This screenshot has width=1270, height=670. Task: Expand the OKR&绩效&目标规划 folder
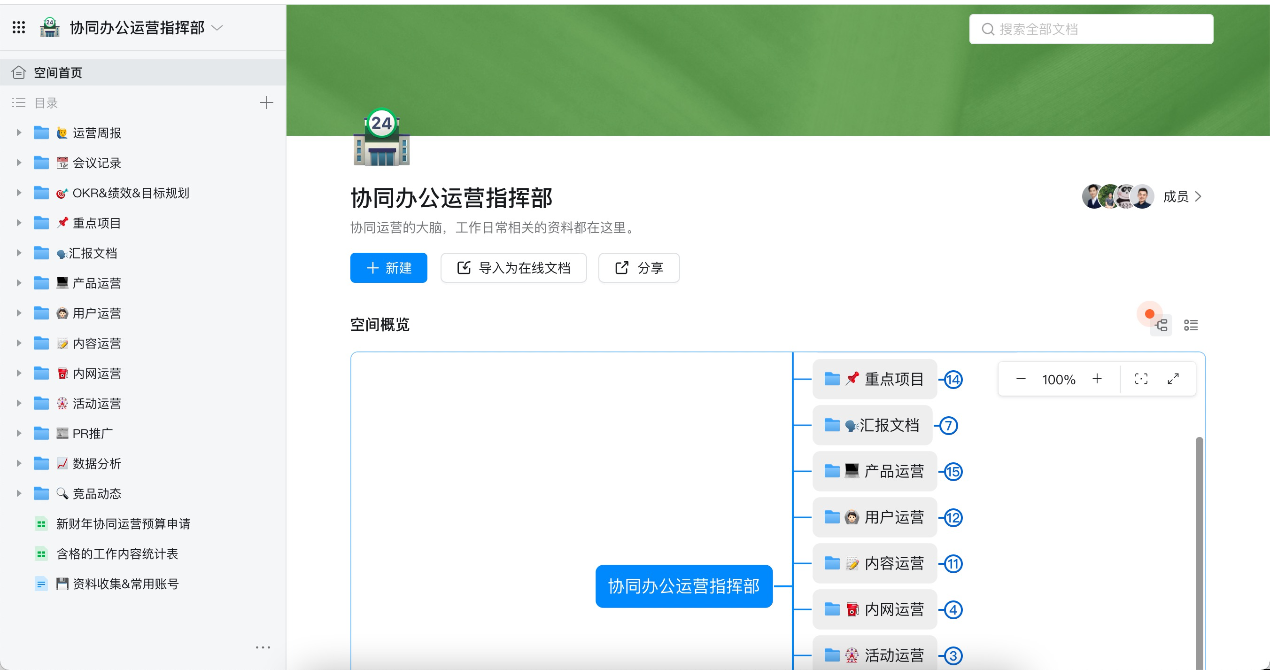(19, 193)
